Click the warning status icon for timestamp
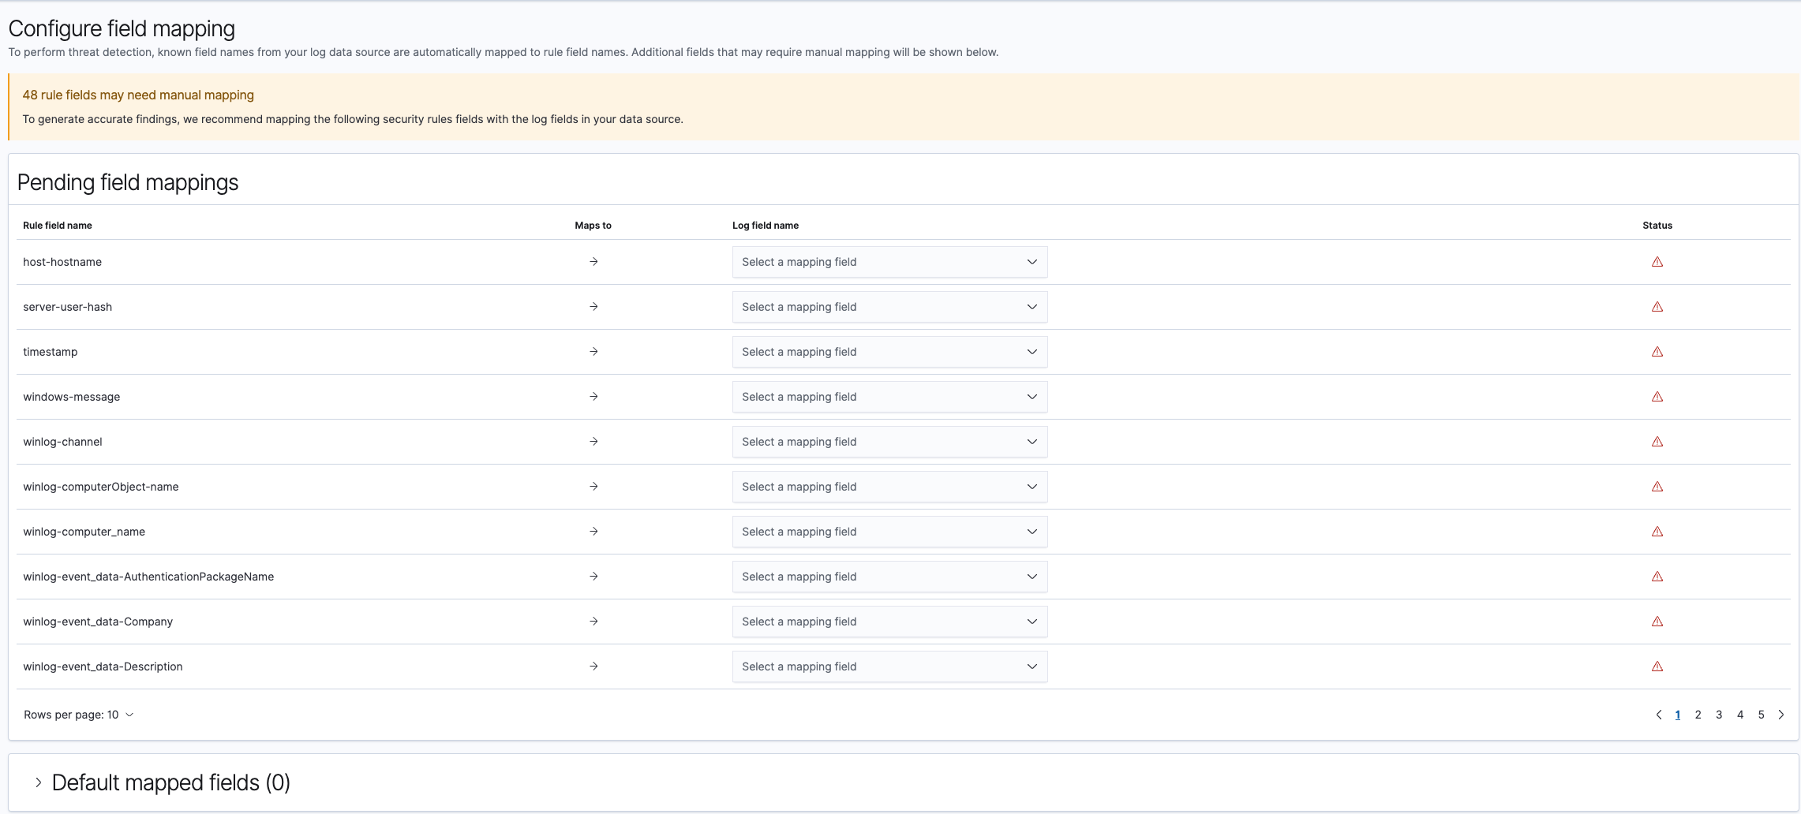Screen dimensions: 1801x814 click(1657, 352)
